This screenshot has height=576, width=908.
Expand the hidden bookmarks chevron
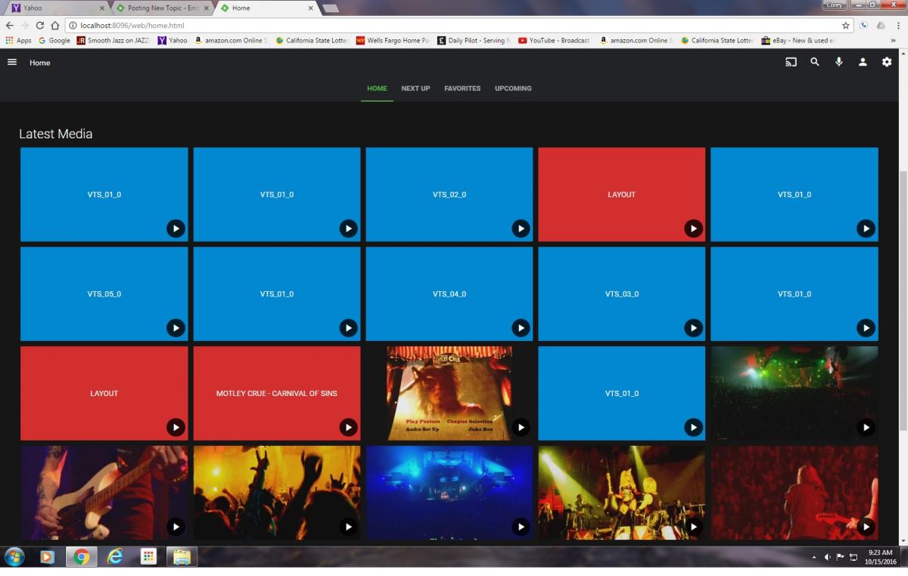point(893,41)
